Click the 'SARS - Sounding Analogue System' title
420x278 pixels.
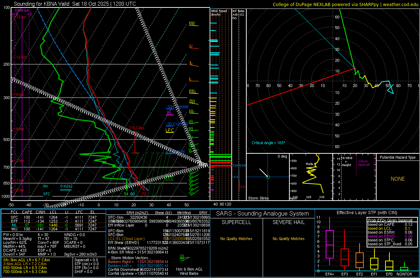[262, 214]
